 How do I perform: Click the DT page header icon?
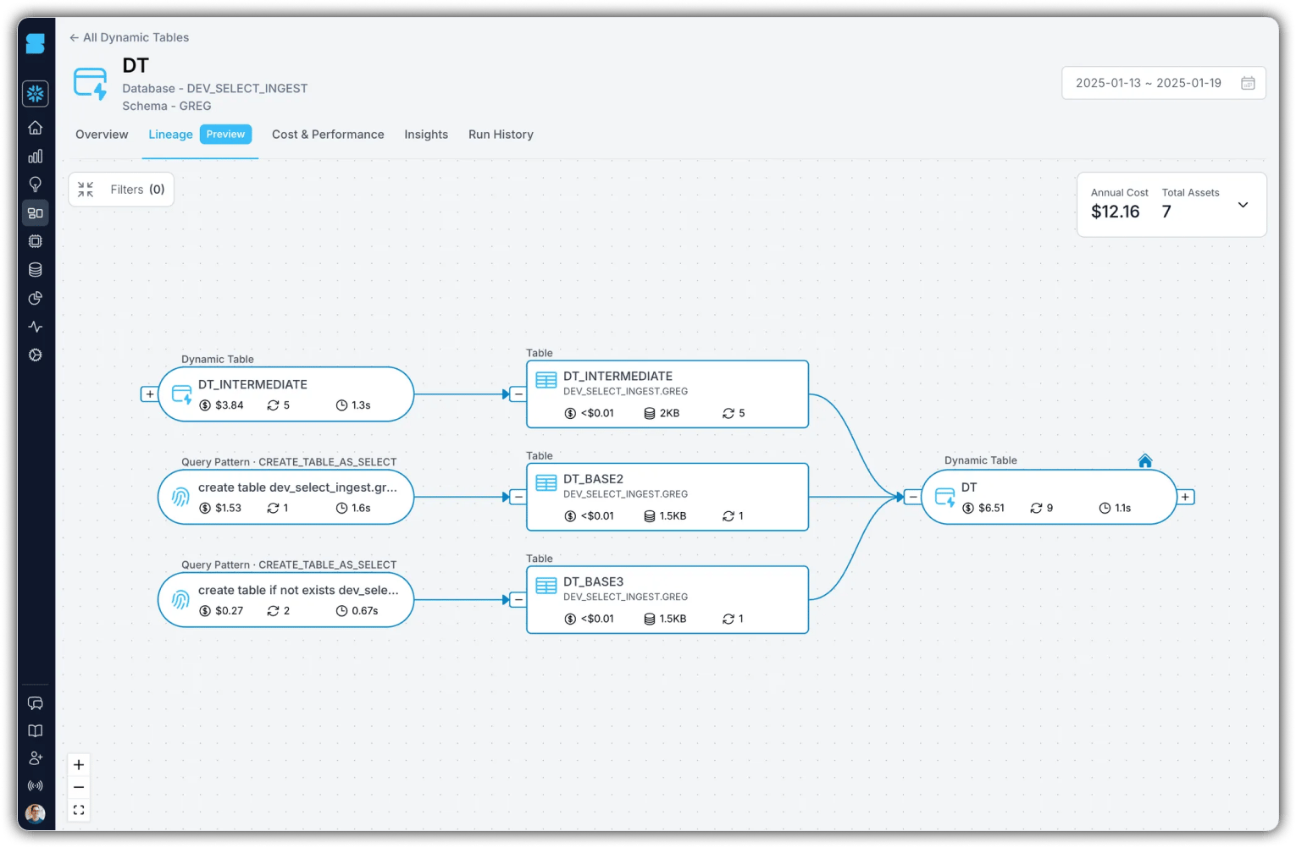pyautogui.click(x=91, y=84)
